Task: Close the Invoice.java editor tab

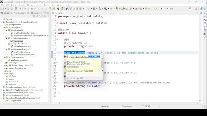Action: 67,13
